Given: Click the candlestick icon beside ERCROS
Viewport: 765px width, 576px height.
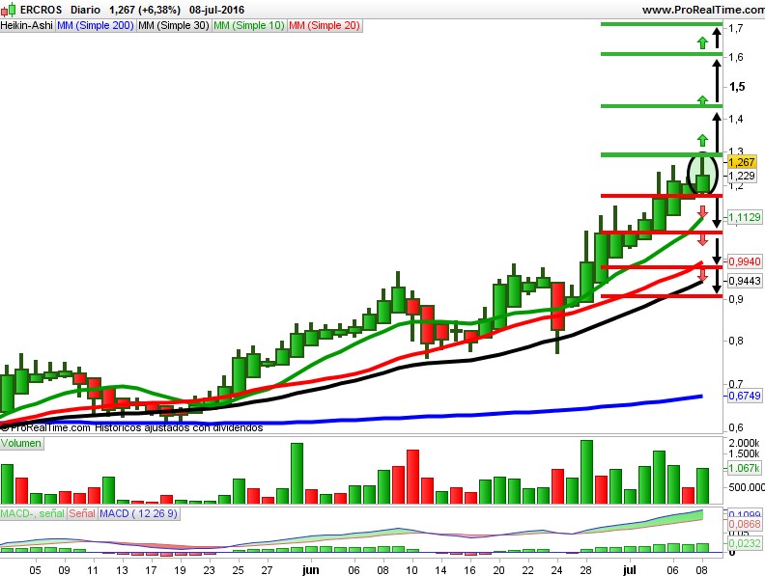Looking at the screenshot, I should pyautogui.click(x=10, y=10).
